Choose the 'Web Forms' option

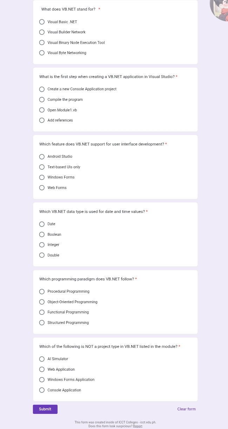[42, 188]
